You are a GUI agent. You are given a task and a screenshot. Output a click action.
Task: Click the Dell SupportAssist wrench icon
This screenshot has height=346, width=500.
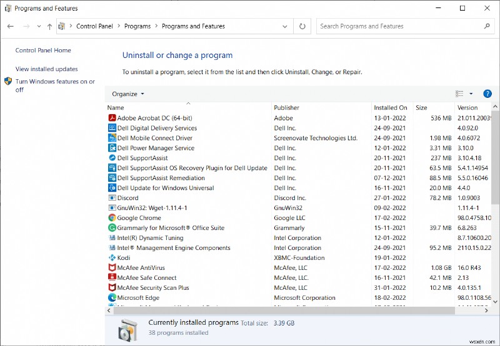click(x=112, y=158)
